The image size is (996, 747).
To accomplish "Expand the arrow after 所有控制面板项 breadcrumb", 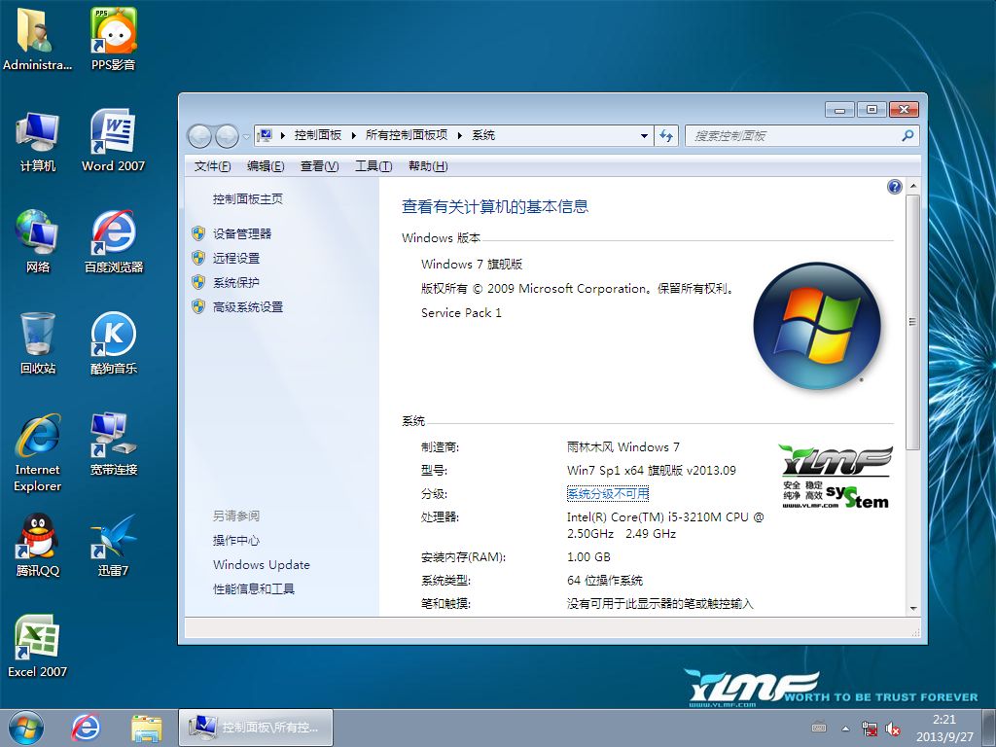I will click(x=459, y=135).
